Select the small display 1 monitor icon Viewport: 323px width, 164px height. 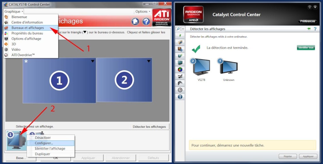pos(16,141)
